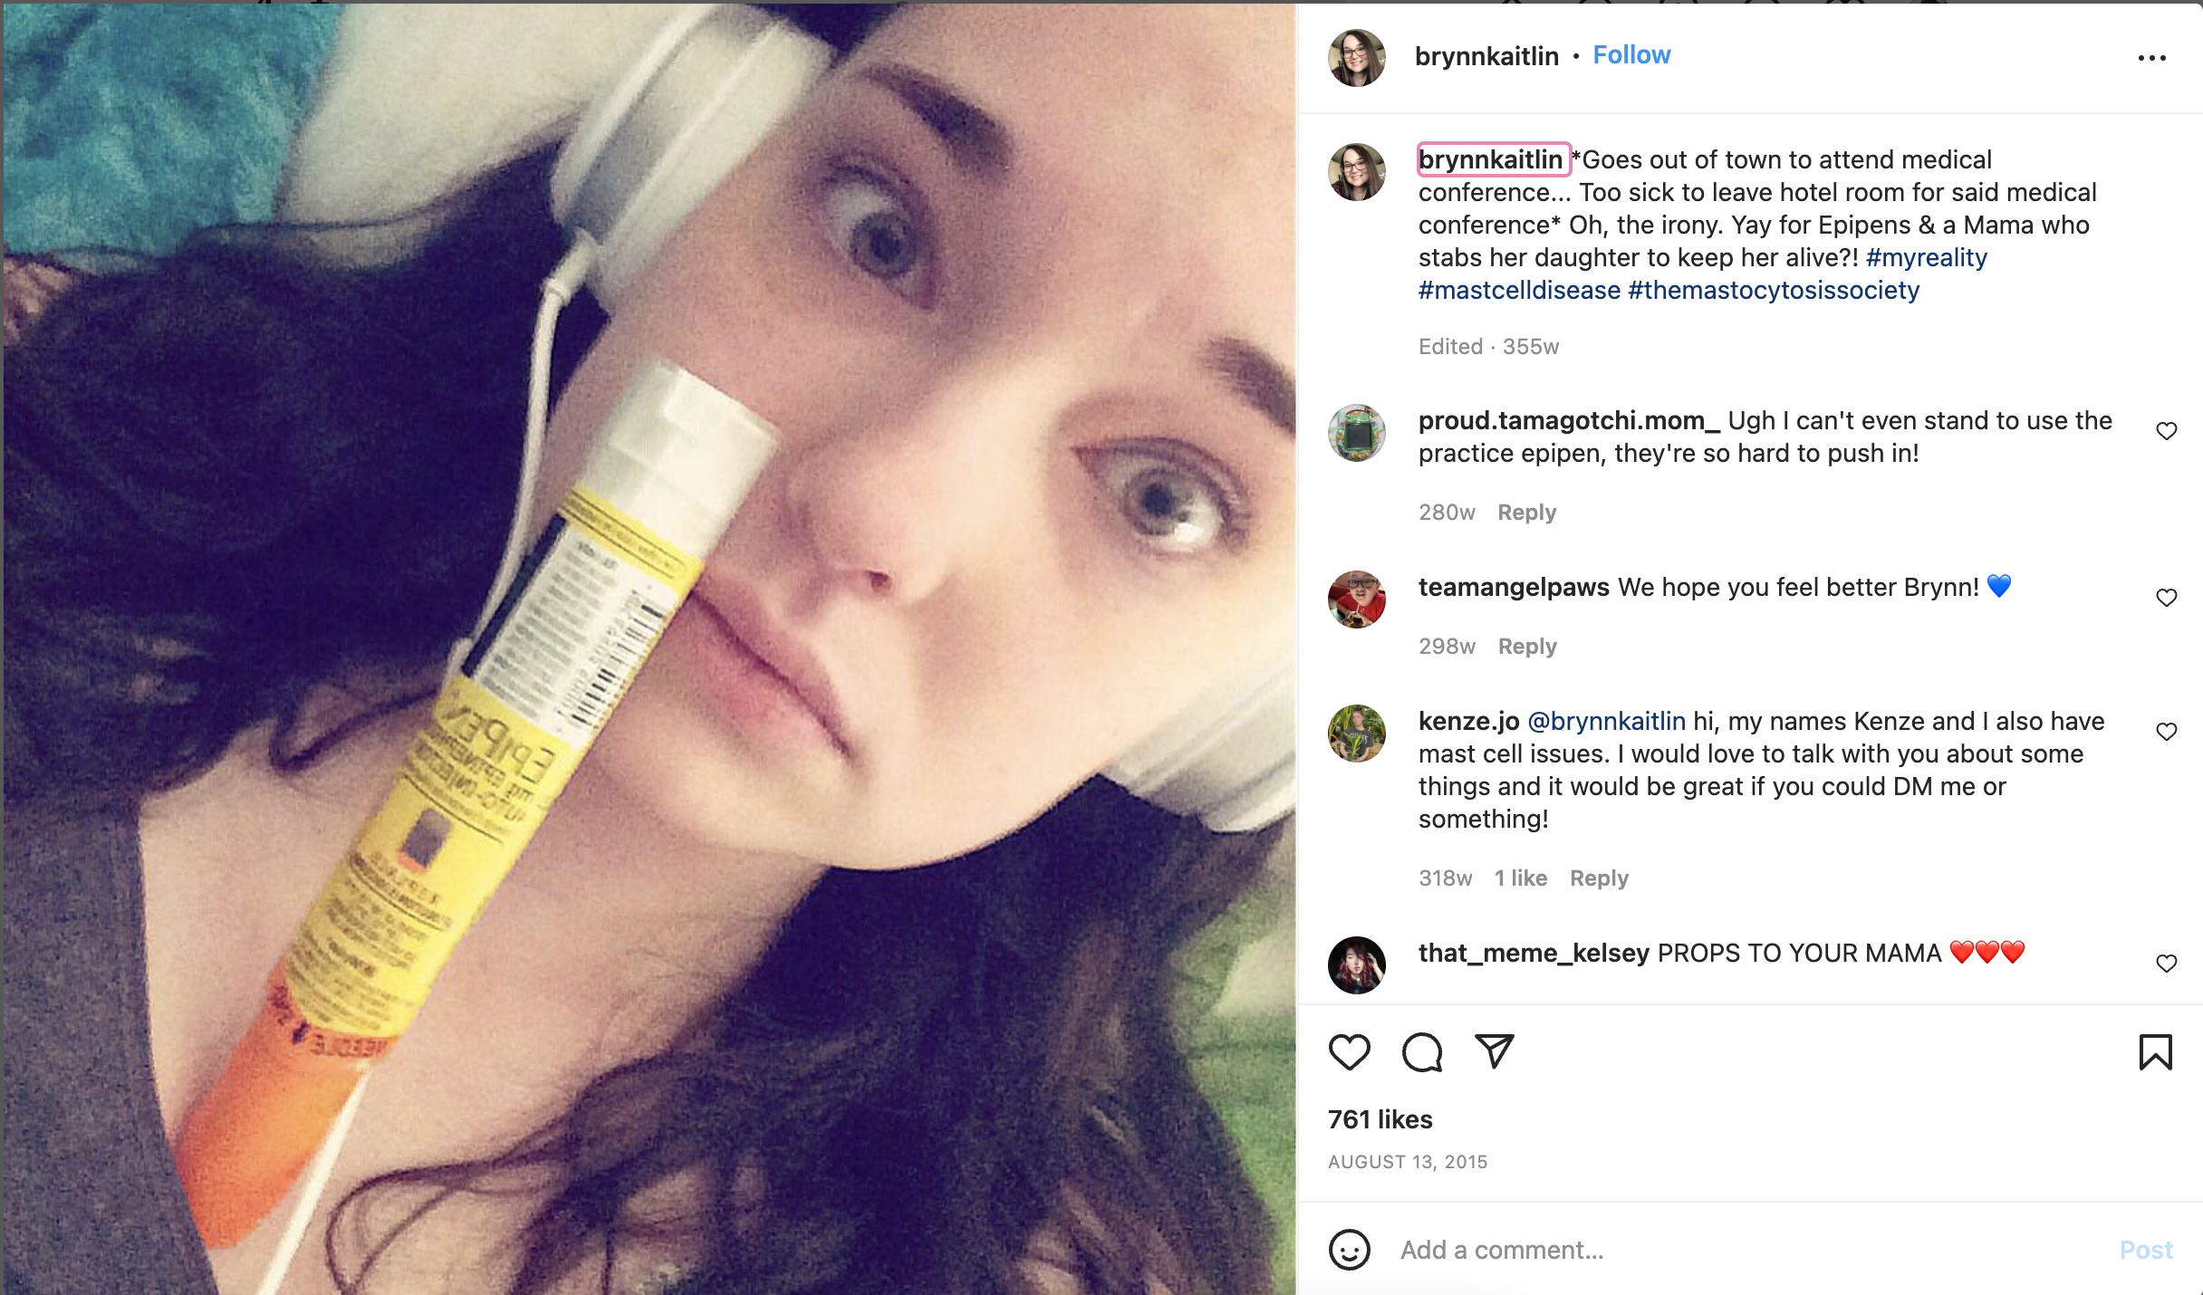Open that_meme_kelsey's avatar
The height and width of the screenshot is (1295, 2203).
pos(1356,965)
